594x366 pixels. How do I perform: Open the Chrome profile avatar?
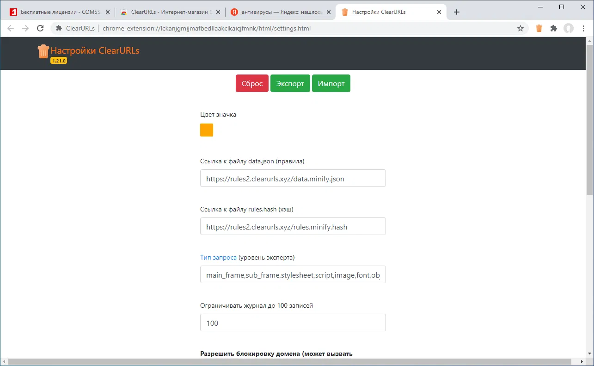point(569,28)
